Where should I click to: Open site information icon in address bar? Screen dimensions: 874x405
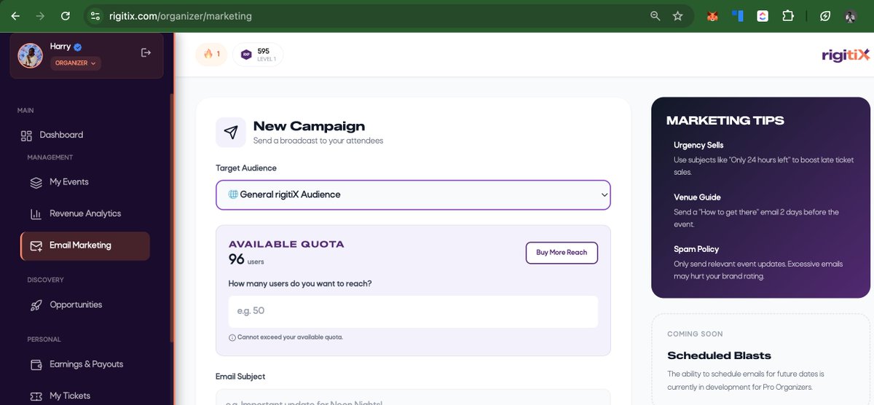click(95, 15)
